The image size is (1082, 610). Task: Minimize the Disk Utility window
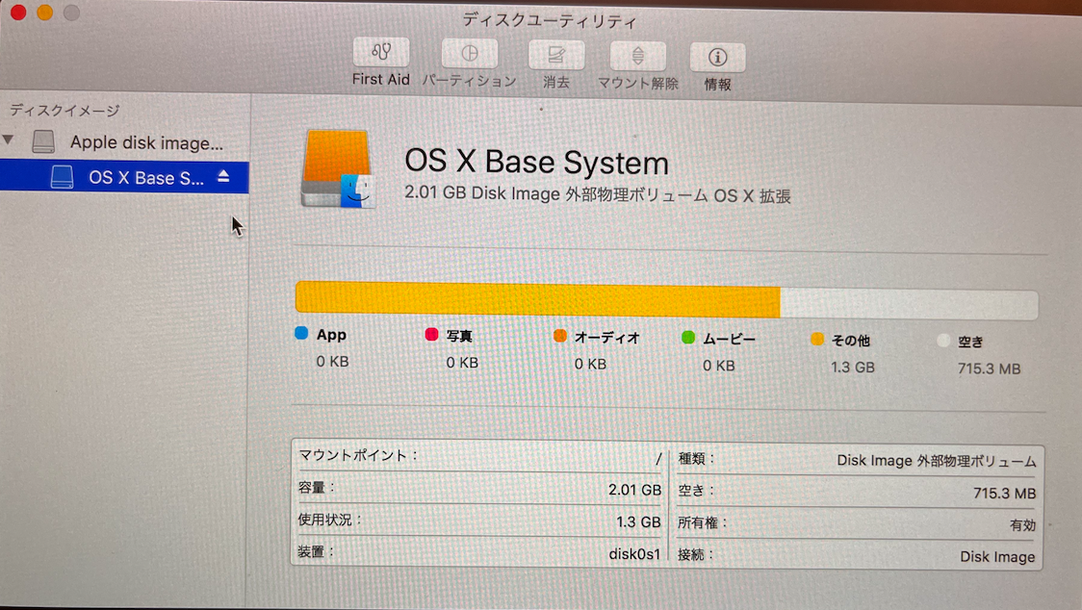tap(45, 13)
